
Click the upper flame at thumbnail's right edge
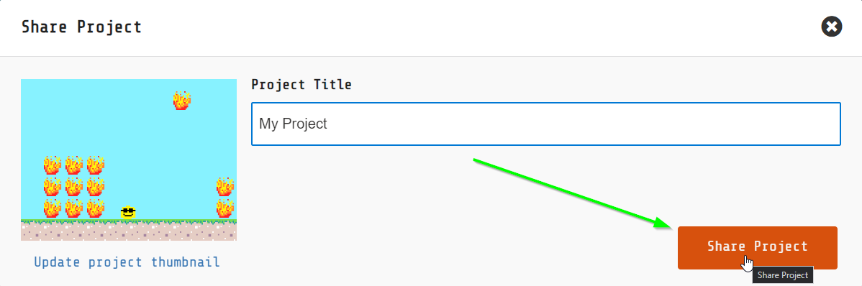[224, 187]
